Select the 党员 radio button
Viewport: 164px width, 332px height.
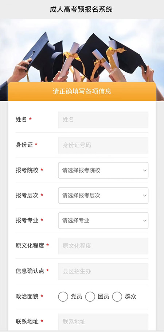click(x=63, y=297)
